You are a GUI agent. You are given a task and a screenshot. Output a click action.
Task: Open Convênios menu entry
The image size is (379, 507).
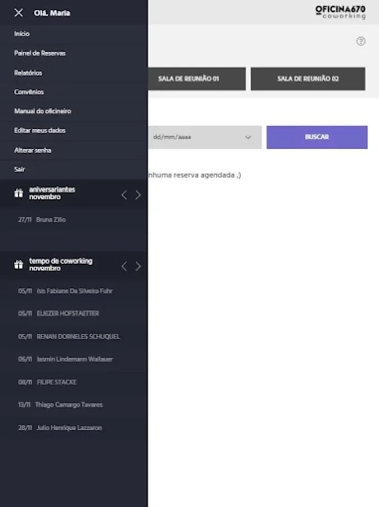pyautogui.click(x=29, y=92)
